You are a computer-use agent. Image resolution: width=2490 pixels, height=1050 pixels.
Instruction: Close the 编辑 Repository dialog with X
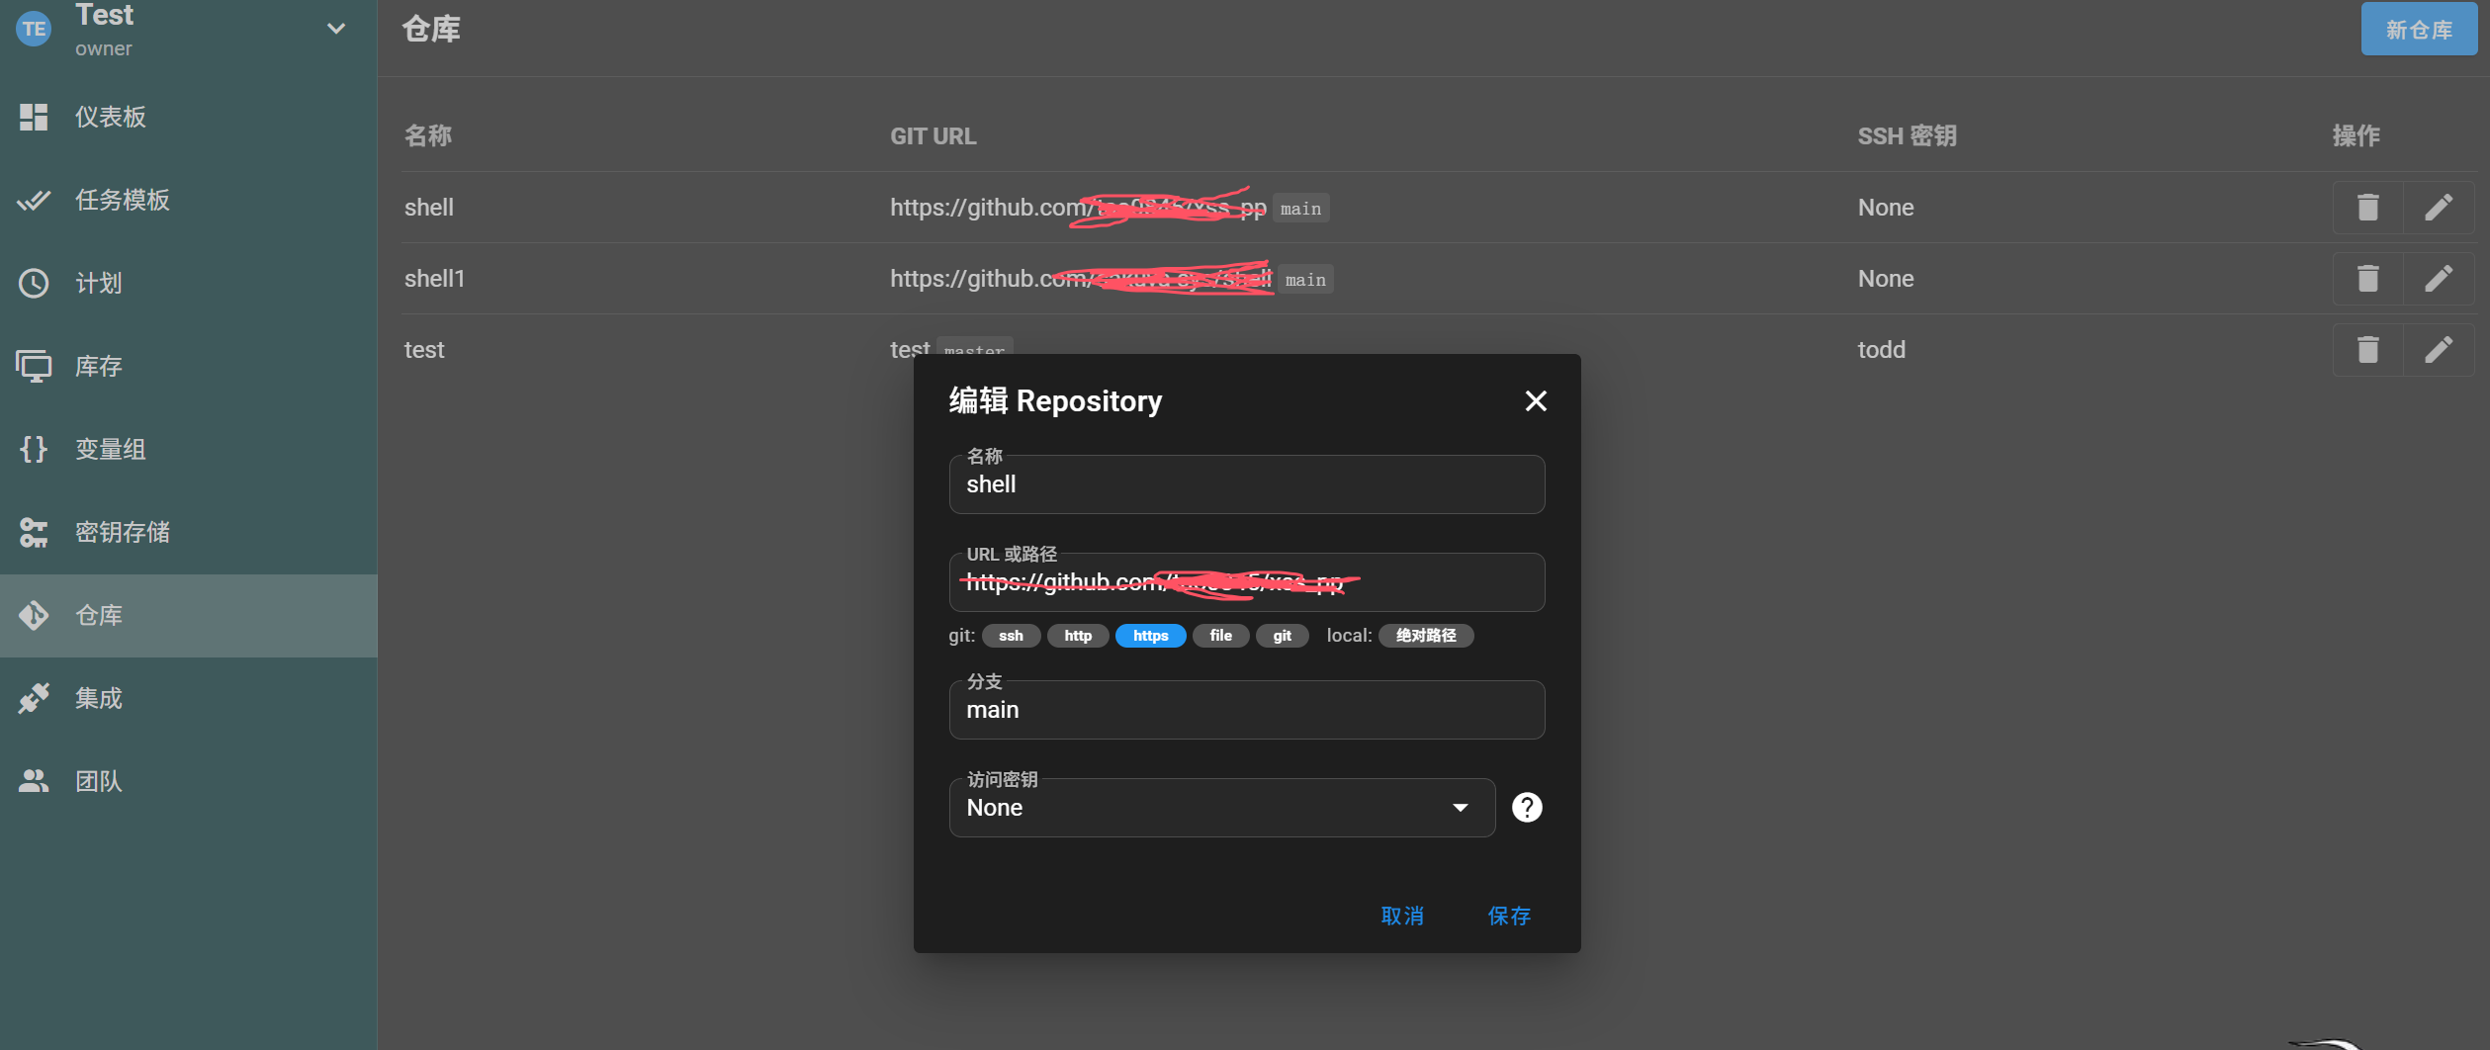(x=1536, y=401)
